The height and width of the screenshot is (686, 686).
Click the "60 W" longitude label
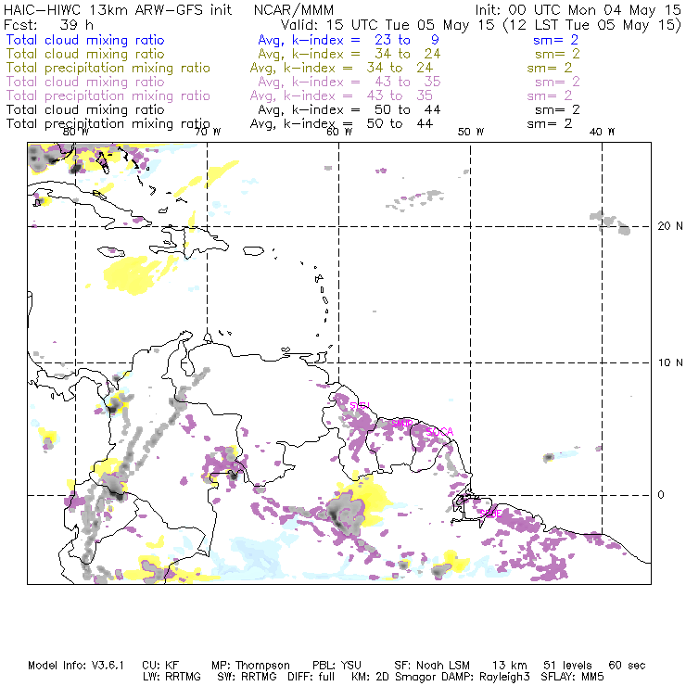coord(339,132)
